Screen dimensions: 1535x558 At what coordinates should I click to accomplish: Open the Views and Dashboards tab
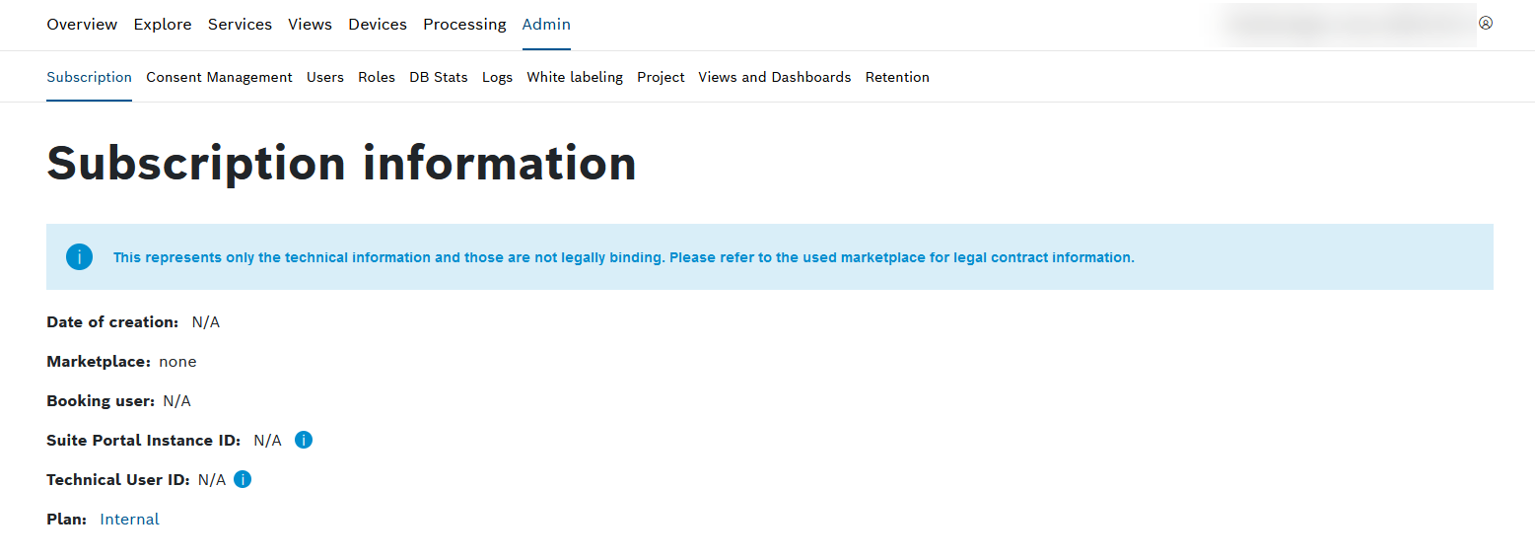[x=774, y=77]
